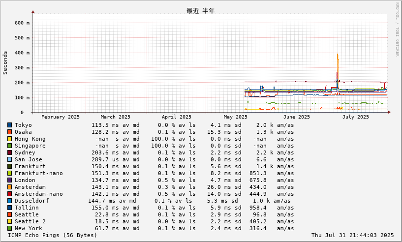The height and width of the screenshot is (242, 402).
Task: Click the Sydney dark red legend swatch
Action: pos(9,153)
